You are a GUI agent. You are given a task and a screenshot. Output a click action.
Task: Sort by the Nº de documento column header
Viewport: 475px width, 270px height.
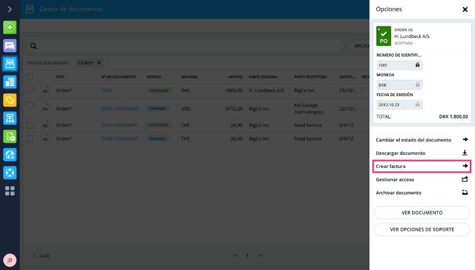(119, 77)
